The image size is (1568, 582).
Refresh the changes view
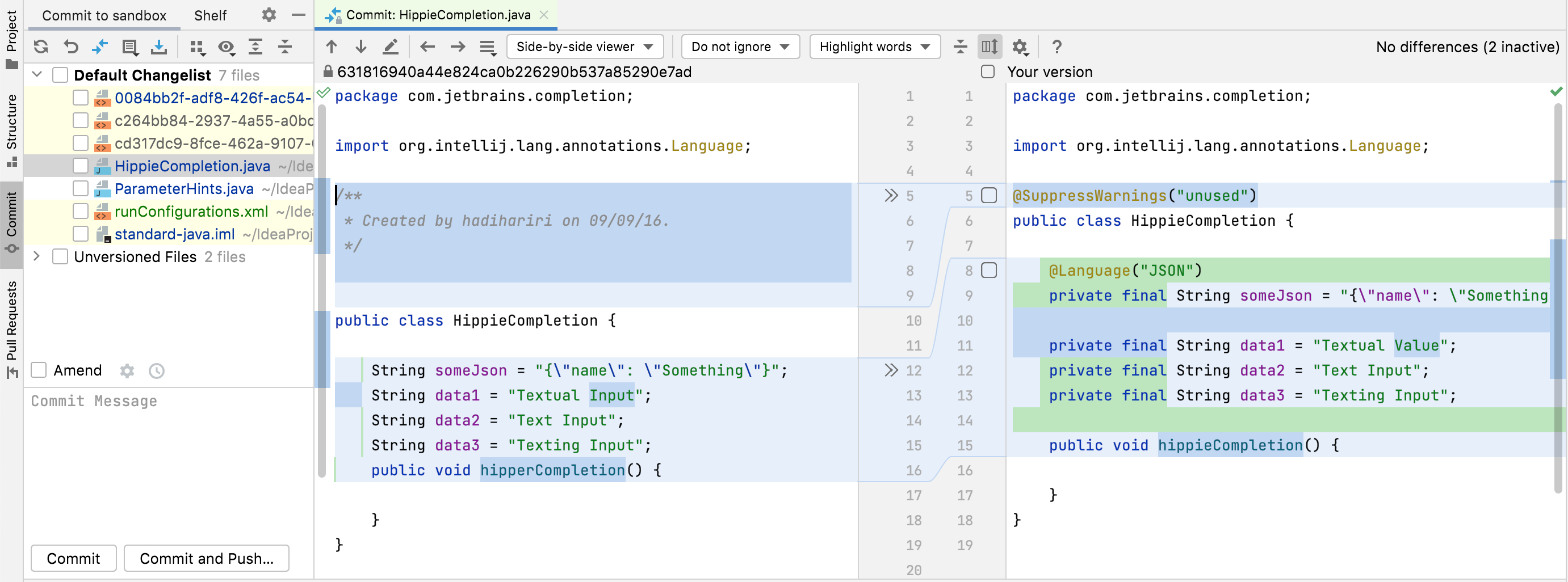coord(40,47)
